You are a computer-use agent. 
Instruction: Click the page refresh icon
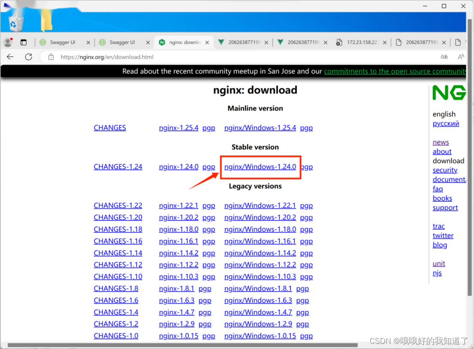29,57
